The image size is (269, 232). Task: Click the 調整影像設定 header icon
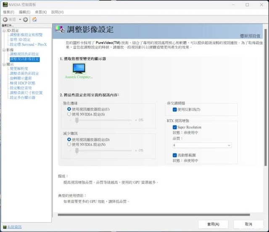pyautogui.click(x=61, y=29)
